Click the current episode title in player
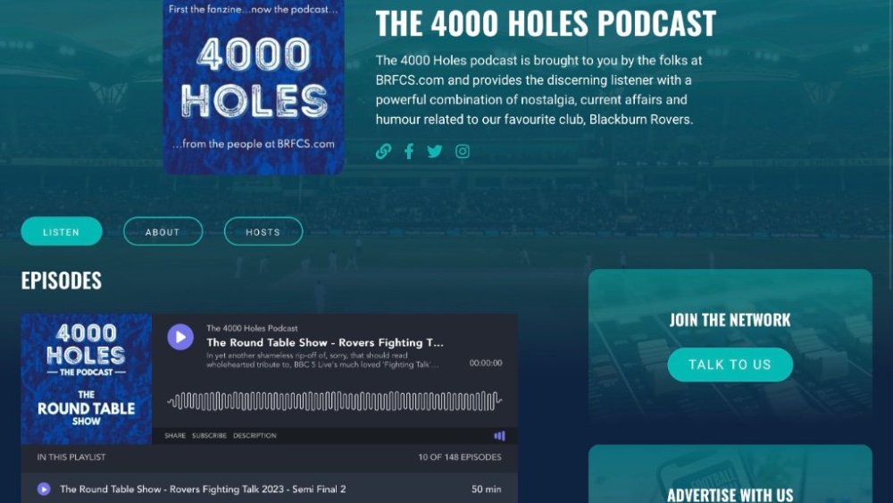 (x=325, y=342)
